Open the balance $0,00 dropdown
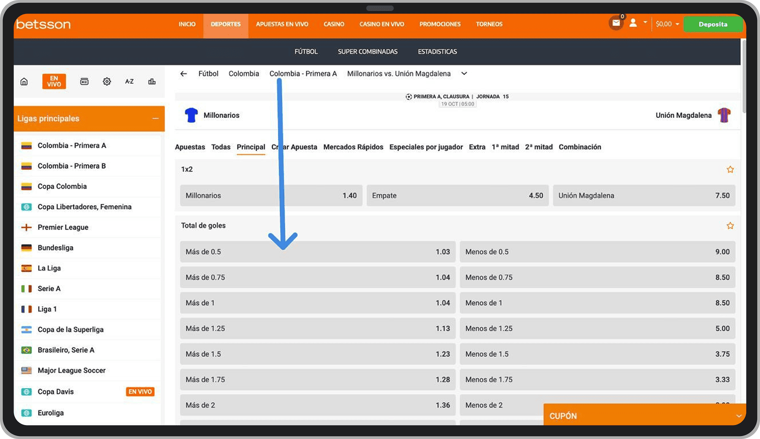Image resolution: width=760 pixels, height=439 pixels. [667, 24]
